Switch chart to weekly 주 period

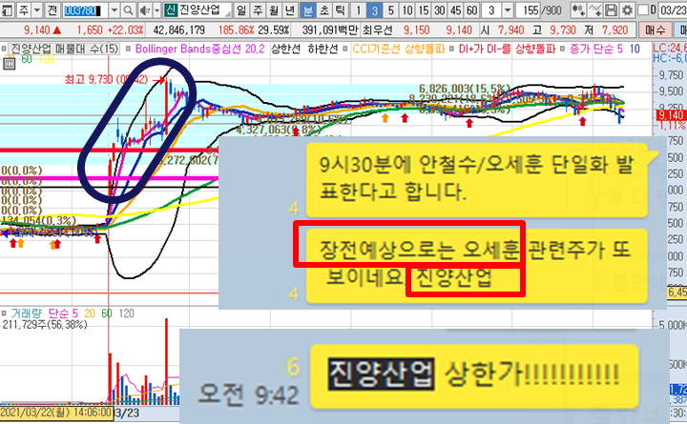tap(258, 10)
